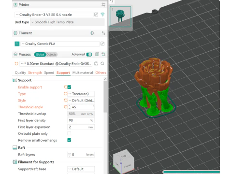The height and width of the screenshot is (174, 232).
Task: Open the Multimaterial tab
Action: click(83, 72)
